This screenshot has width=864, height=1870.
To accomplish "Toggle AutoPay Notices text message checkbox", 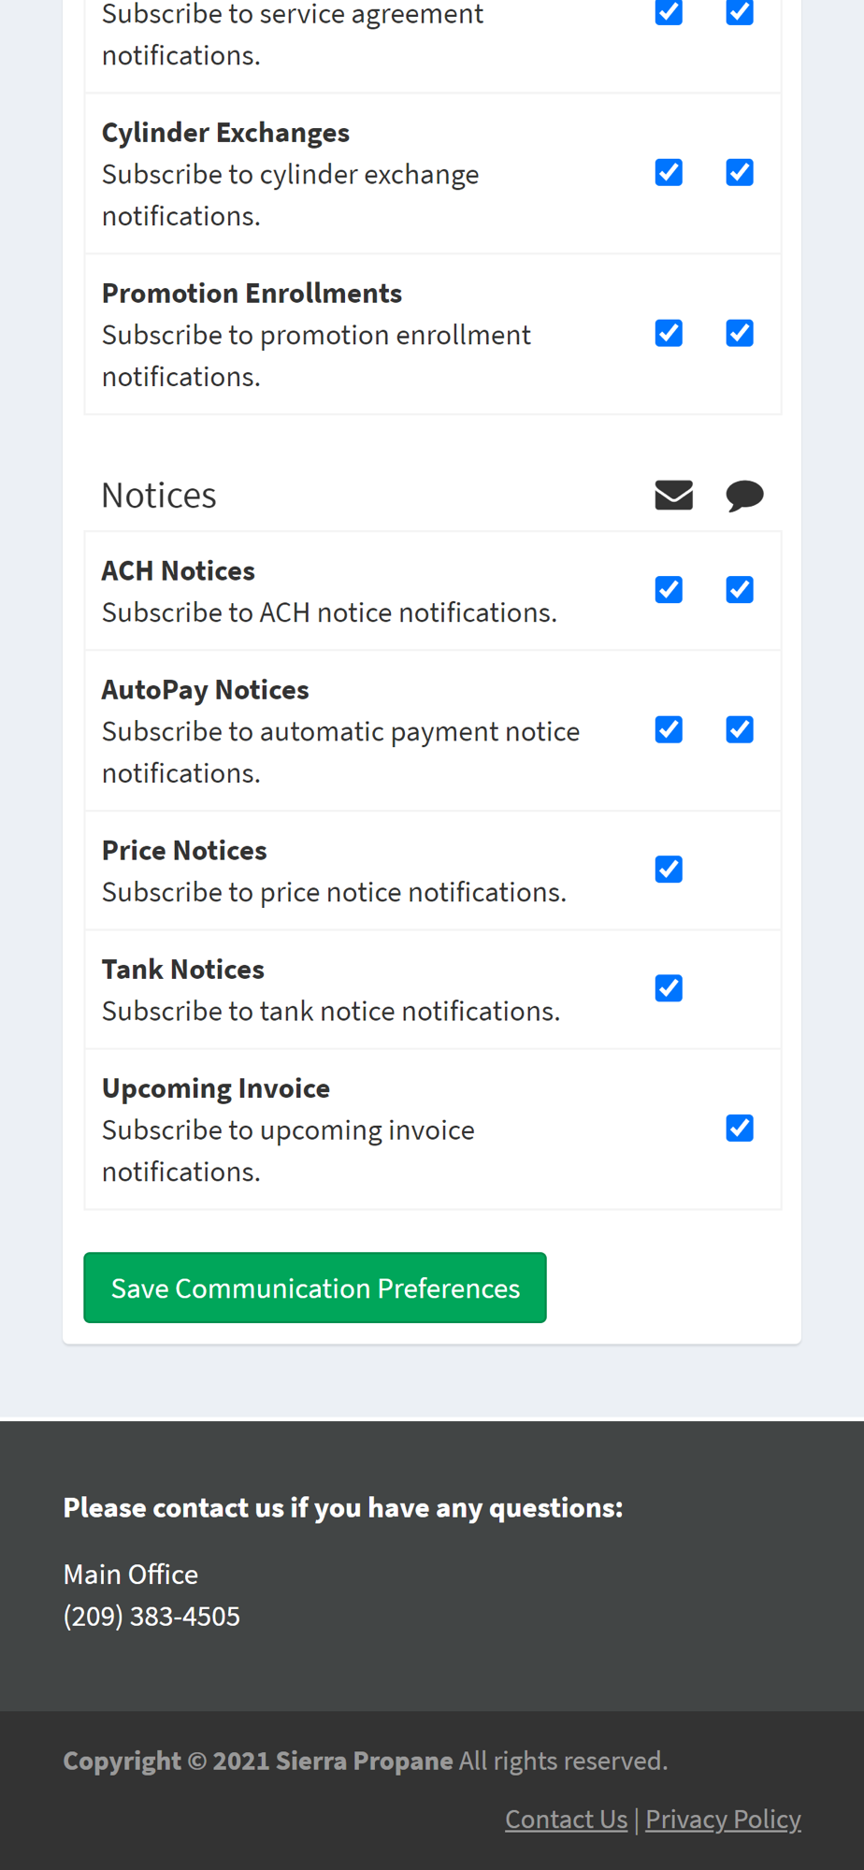I will (740, 729).
